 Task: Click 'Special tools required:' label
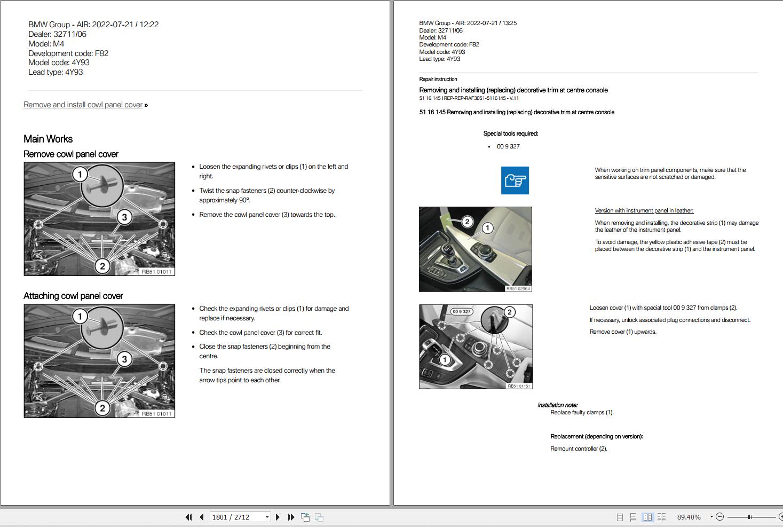pyautogui.click(x=511, y=133)
